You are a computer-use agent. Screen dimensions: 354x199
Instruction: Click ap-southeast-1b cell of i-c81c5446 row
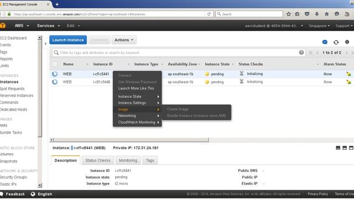tap(180, 82)
